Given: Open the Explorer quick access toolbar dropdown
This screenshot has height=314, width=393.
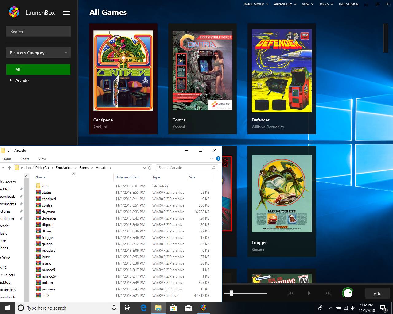Looking at the screenshot, I should click(x=8, y=151).
